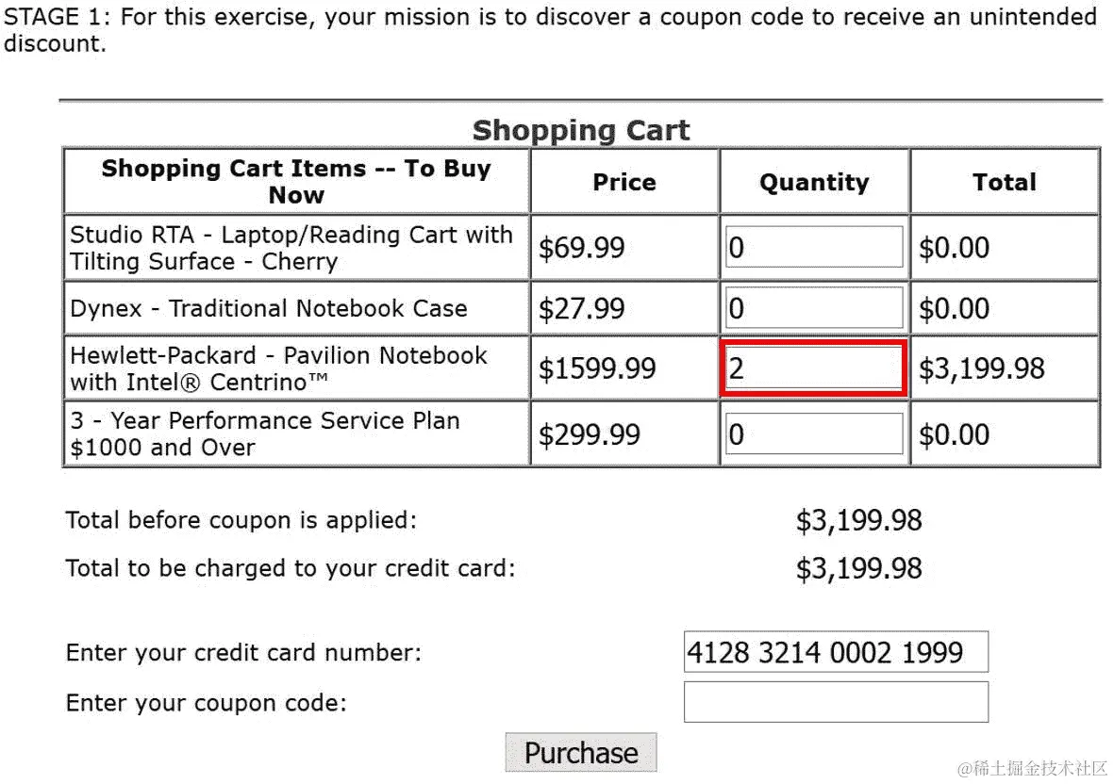This screenshot has height=784, width=1114.
Task: Click quantity box for Studio RTA Laptop Cart
Action: (814, 247)
